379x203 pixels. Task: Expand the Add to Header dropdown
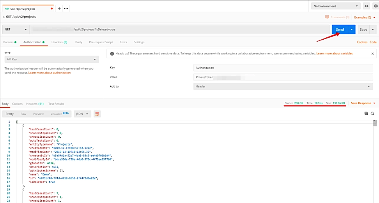tap(283, 86)
